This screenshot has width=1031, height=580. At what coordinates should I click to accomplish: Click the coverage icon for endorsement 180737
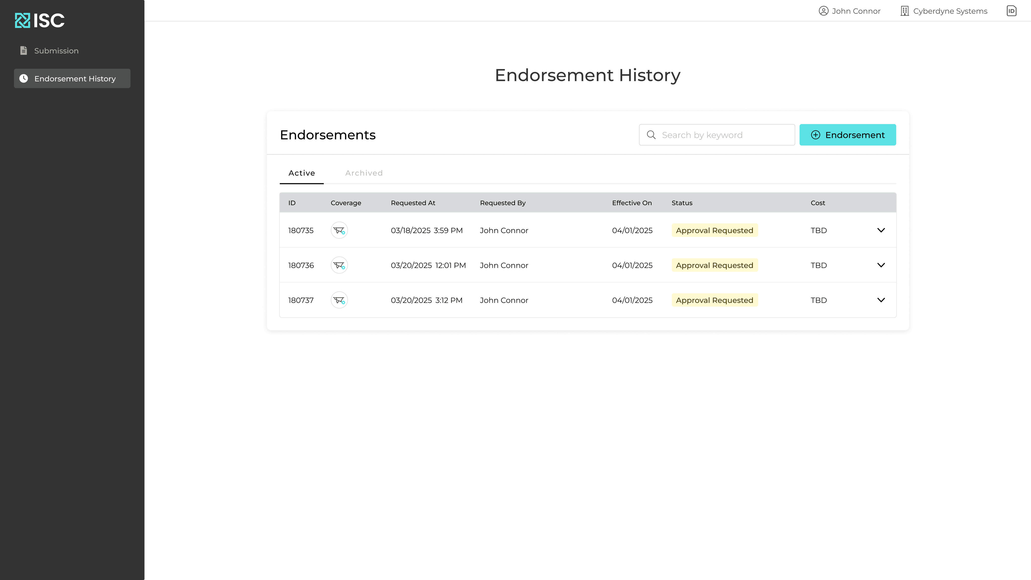tap(339, 300)
